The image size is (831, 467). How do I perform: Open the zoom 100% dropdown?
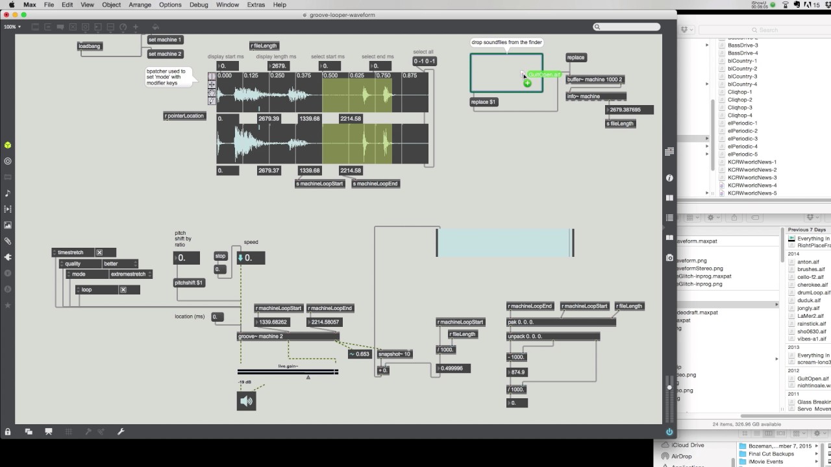[x=12, y=27]
